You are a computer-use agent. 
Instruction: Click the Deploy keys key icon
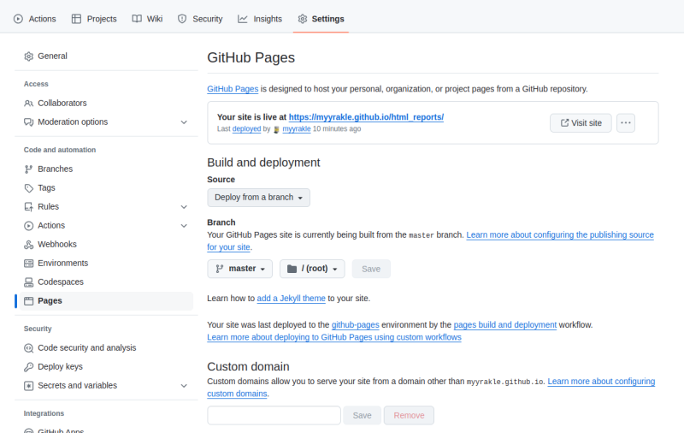(x=29, y=367)
